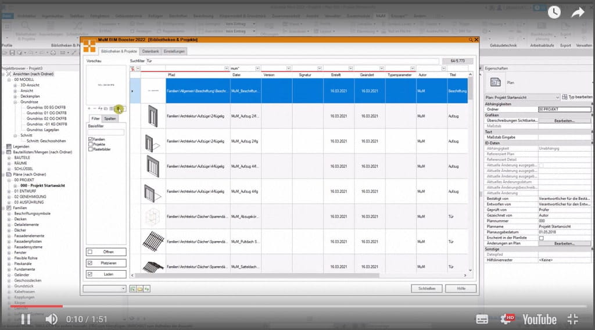This screenshot has height=330, width=595.
Task: Switch to the Datenbank tab
Action: pyautogui.click(x=150, y=51)
